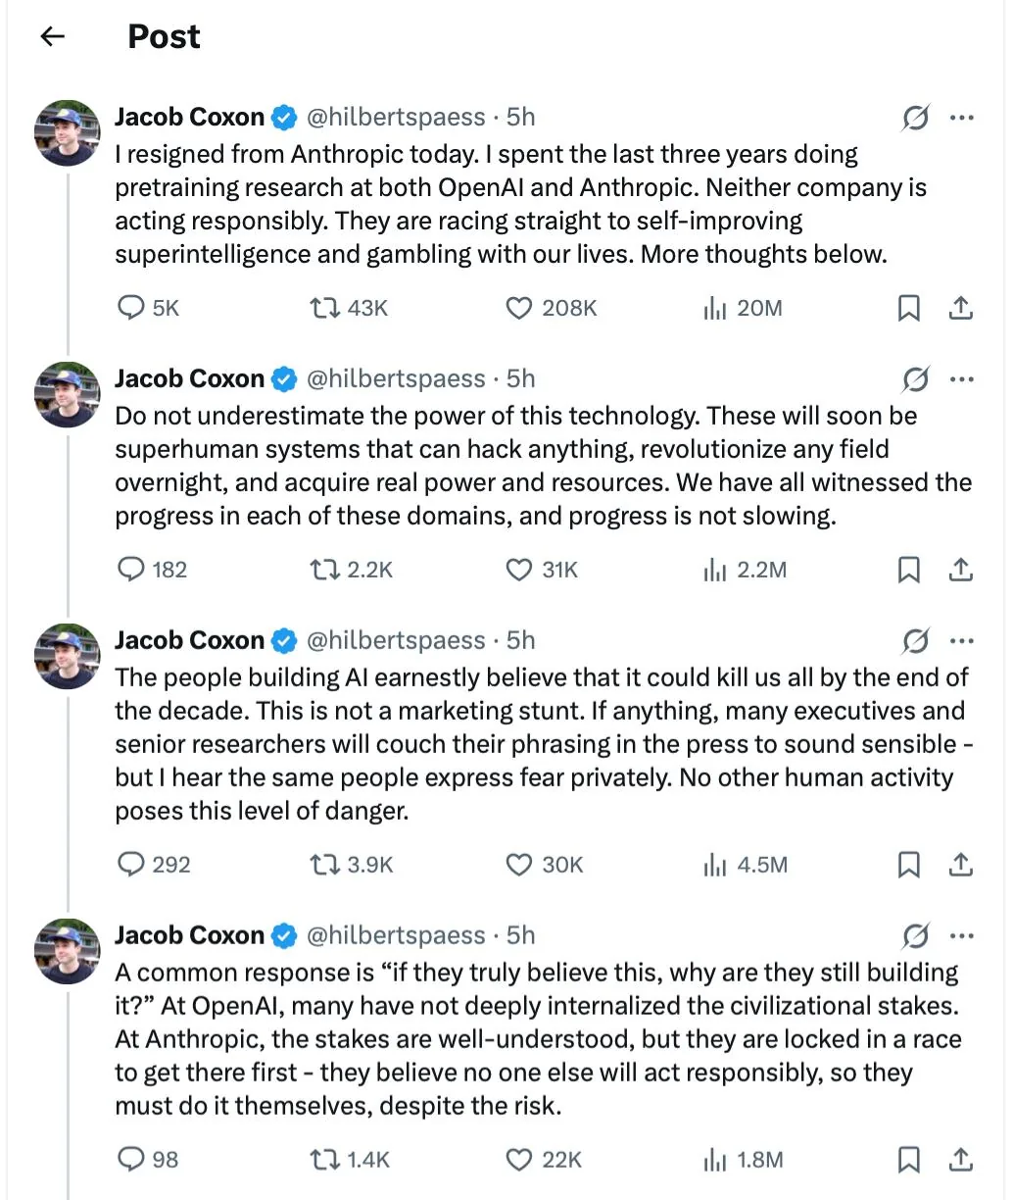Repost the post with 3.9K reposts

(351, 865)
